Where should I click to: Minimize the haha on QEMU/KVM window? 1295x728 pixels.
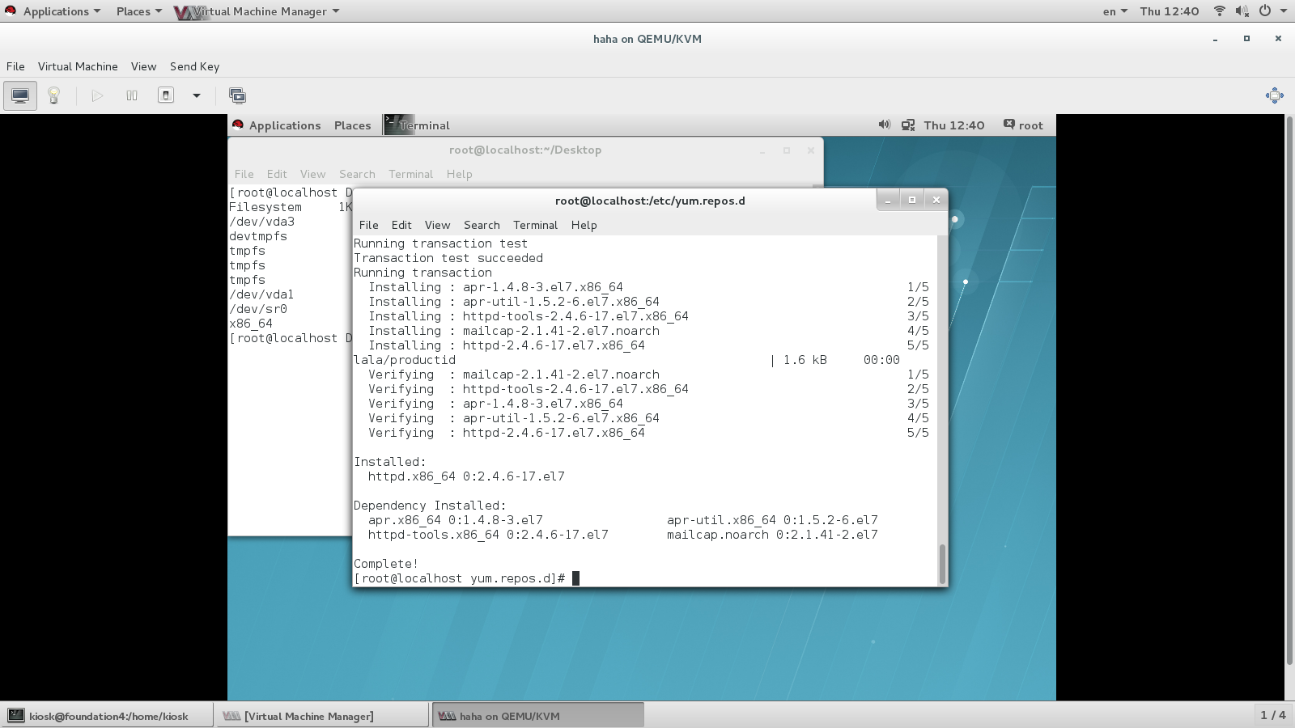(x=1215, y=39)
